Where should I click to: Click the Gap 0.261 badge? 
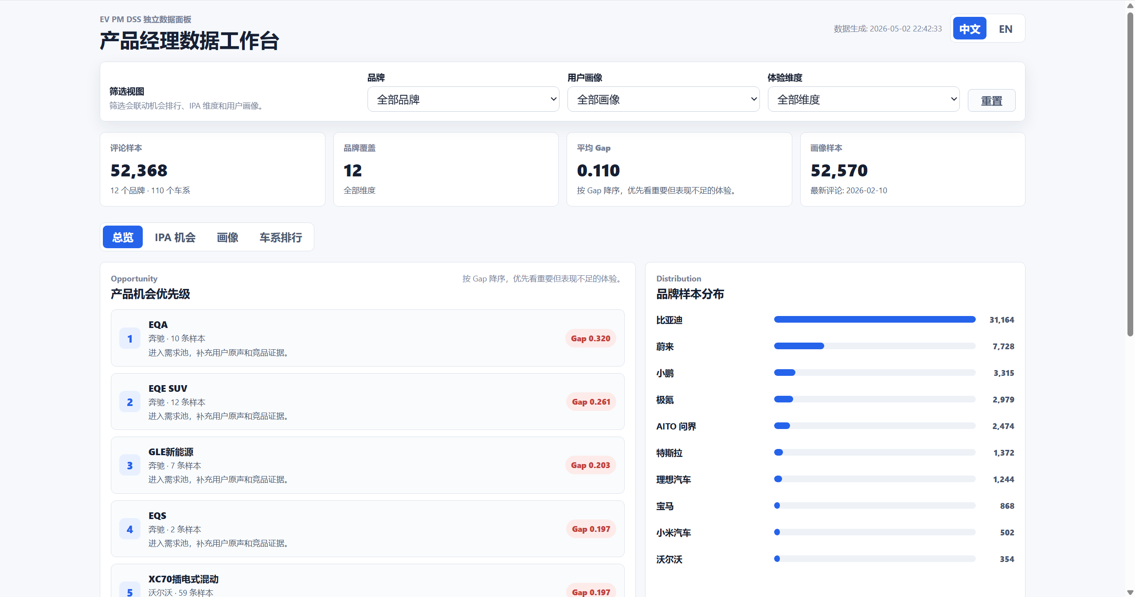(591, 402)
